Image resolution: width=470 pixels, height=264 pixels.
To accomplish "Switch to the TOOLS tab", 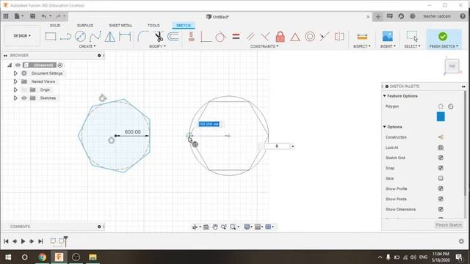I will coord(153,26).
